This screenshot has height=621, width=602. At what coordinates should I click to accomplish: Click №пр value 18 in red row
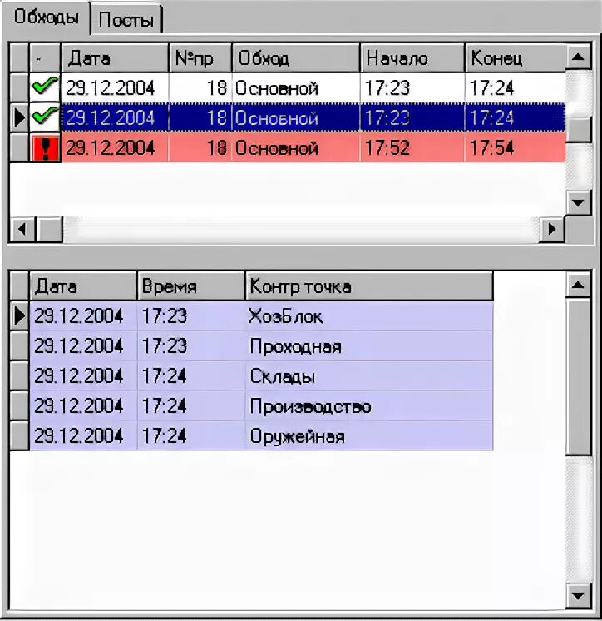(x=200, y=147)
